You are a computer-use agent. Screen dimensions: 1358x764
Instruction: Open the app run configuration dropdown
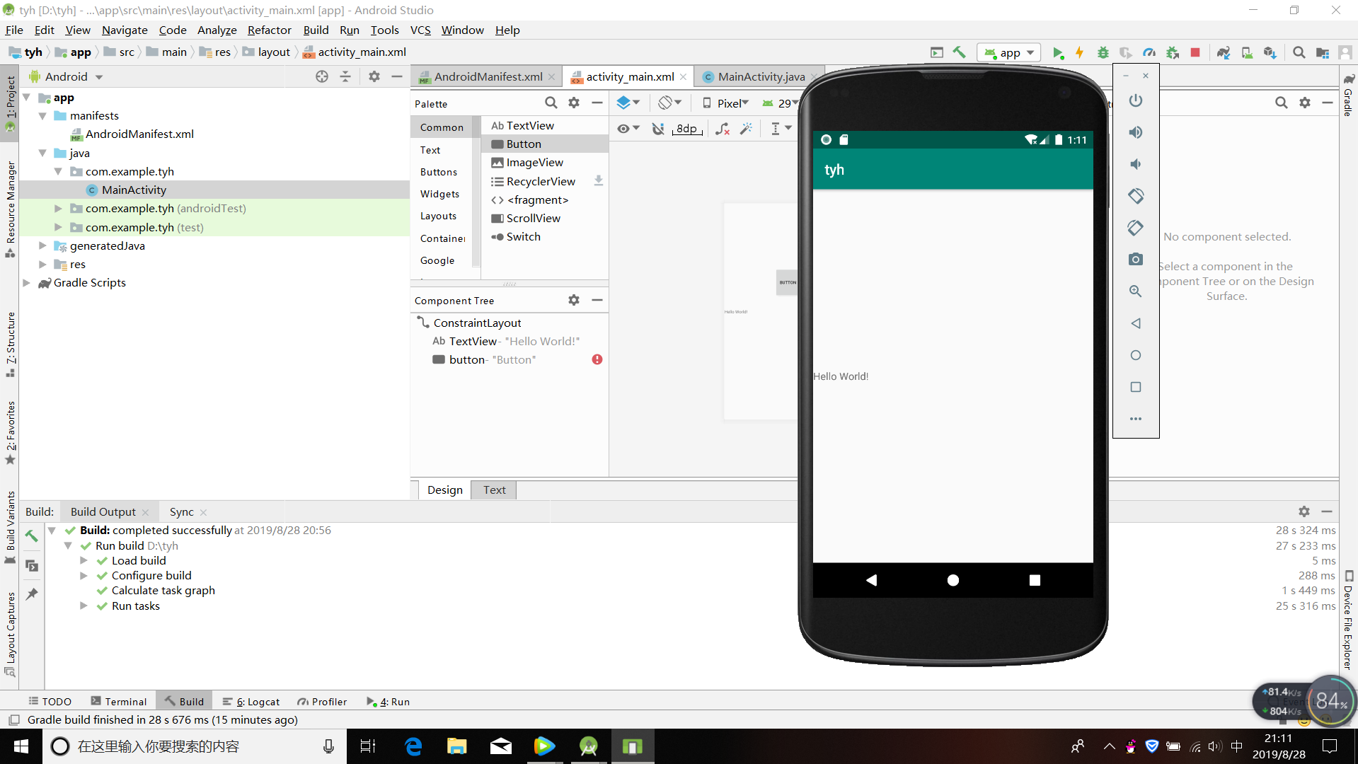(1009, 52)
